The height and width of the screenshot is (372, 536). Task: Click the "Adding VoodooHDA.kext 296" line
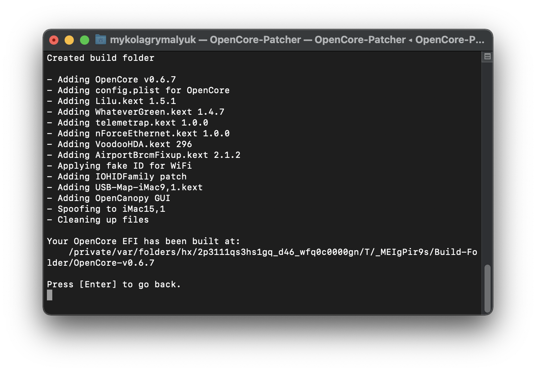(x=119, y=144)
